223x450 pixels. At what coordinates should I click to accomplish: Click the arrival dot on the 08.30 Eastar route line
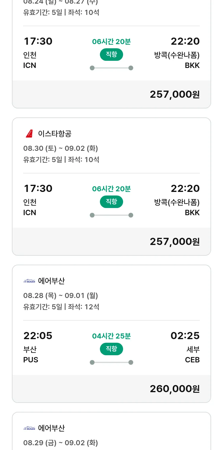(131, 215)
